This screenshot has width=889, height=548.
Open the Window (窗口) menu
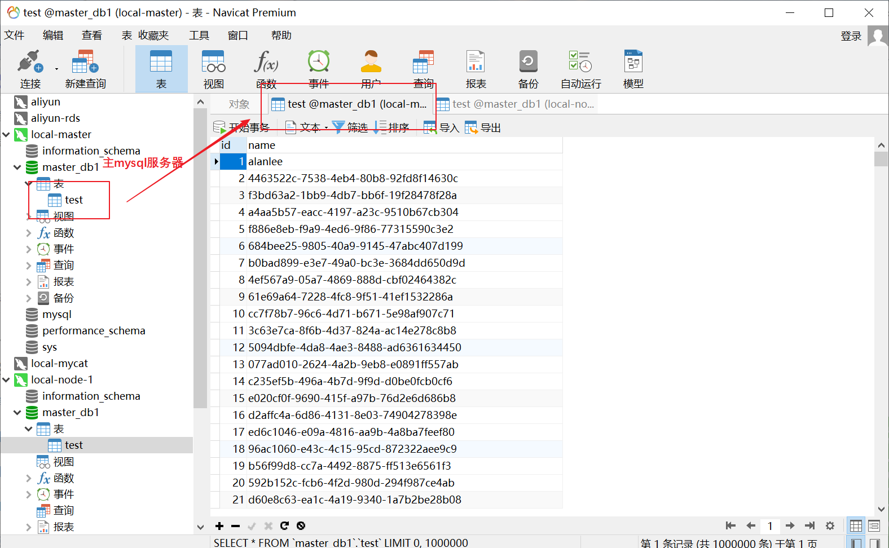tap(238, 36)
